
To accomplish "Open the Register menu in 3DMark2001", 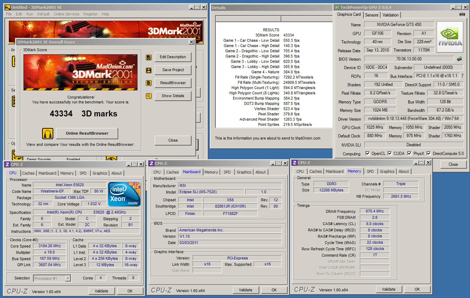I will 90,14.
